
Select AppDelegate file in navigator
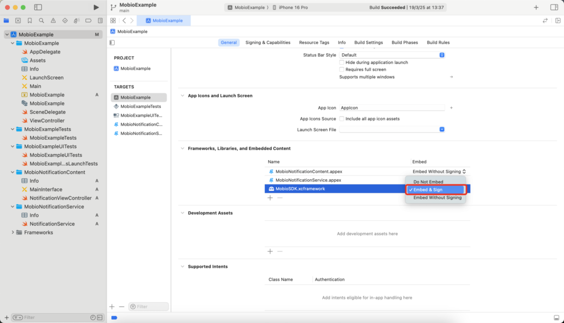(x=45, y=52)
